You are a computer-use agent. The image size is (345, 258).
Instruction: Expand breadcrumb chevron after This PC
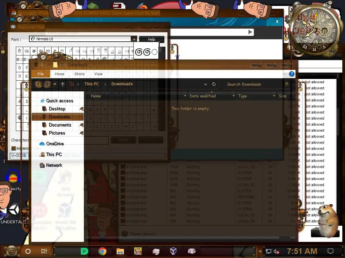(105, 84)
